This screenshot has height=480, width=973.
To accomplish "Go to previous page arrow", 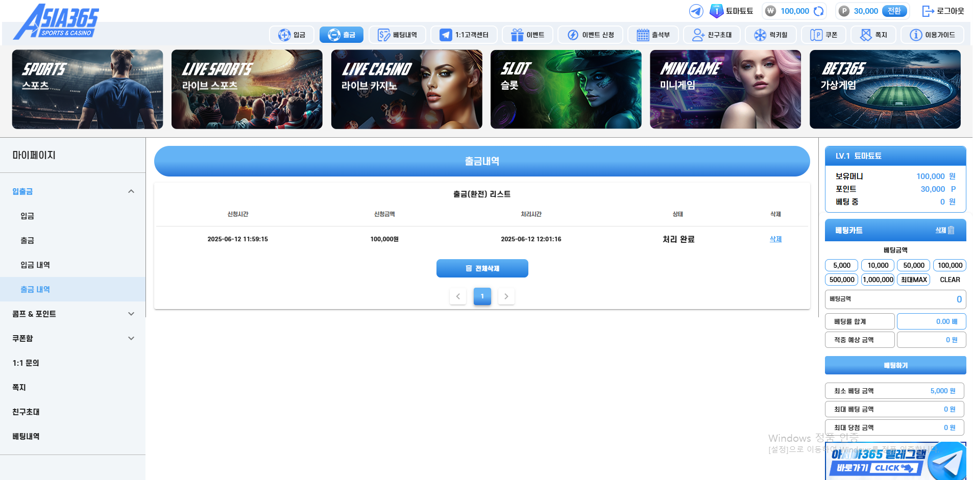I will (x=458, y=296).
